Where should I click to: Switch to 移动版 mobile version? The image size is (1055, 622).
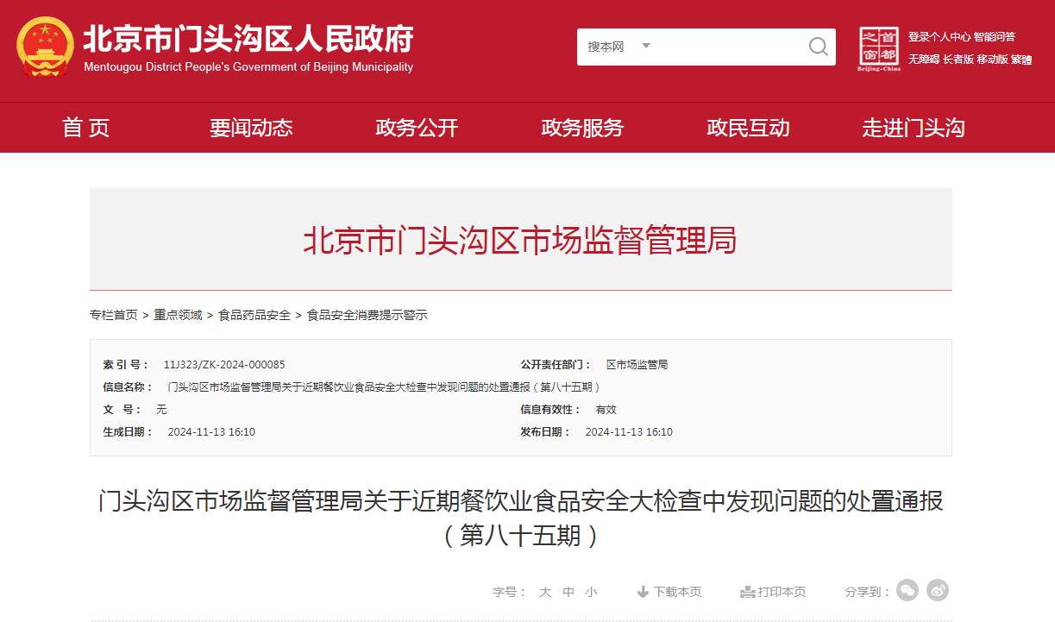tap(992, 60)
